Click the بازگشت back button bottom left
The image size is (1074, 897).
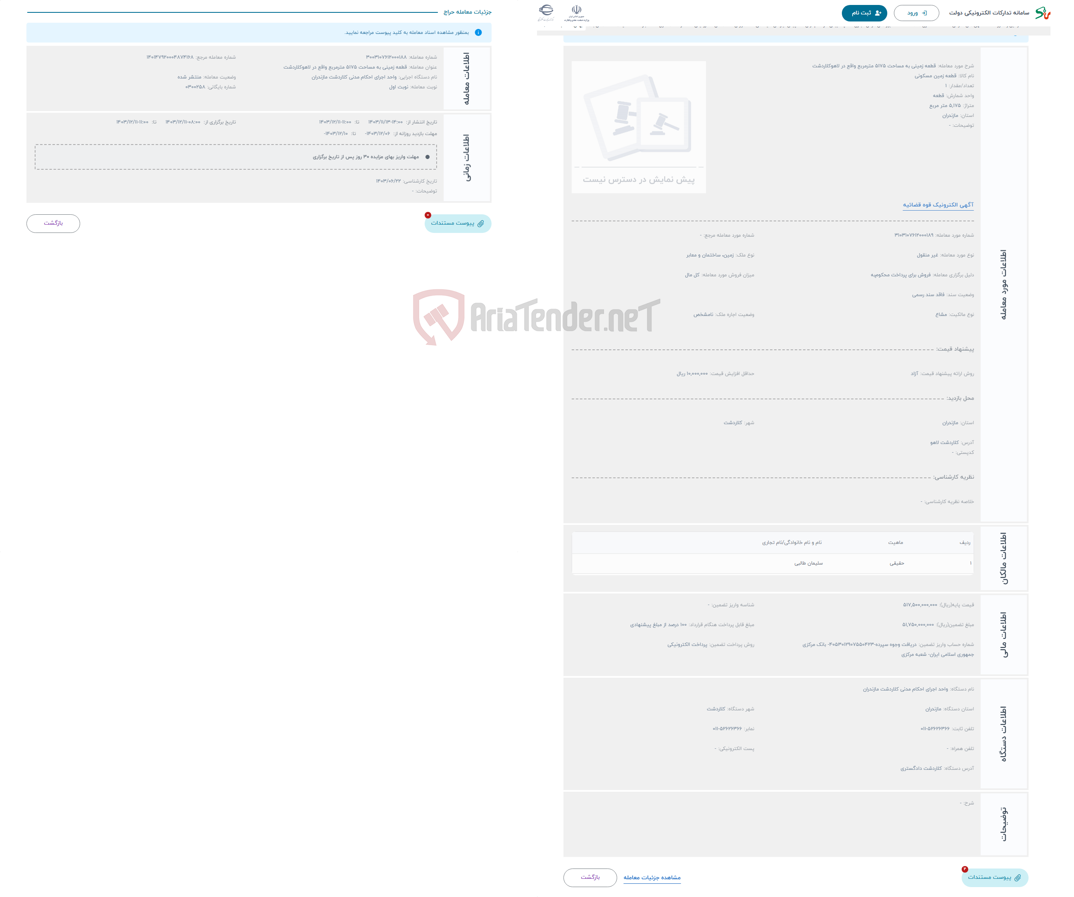(54, 223)
